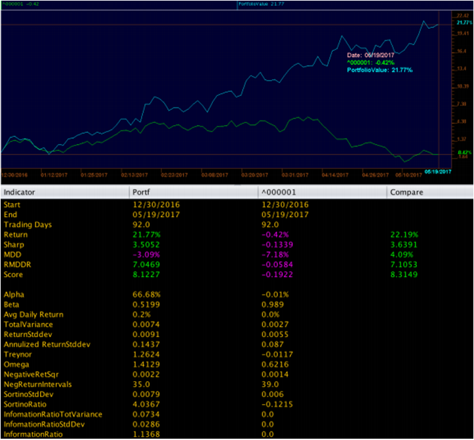
Task: Select Portf MDD value -3.09%
Action: (x=146, y=255)
